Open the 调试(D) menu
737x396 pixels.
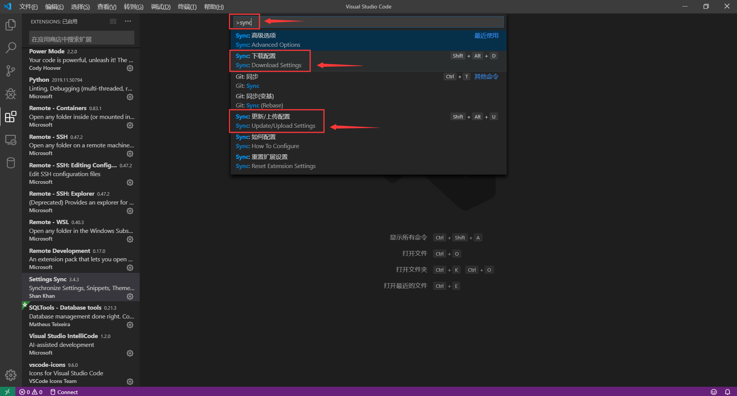click(160, 7)
